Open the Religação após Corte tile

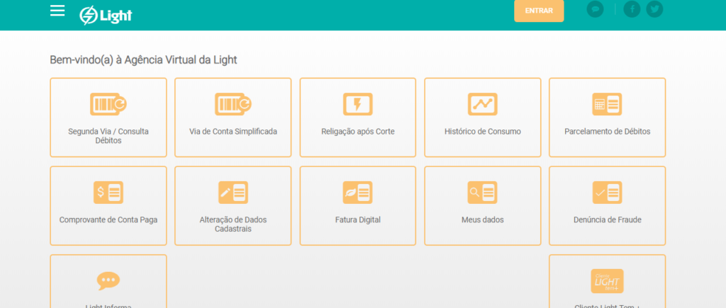click(358, 118)
